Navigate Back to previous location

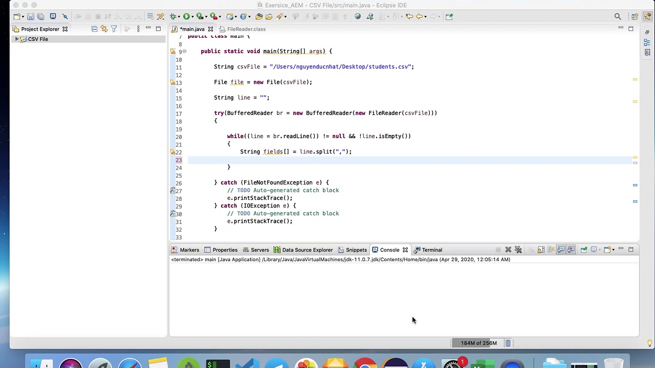point(419,16)
